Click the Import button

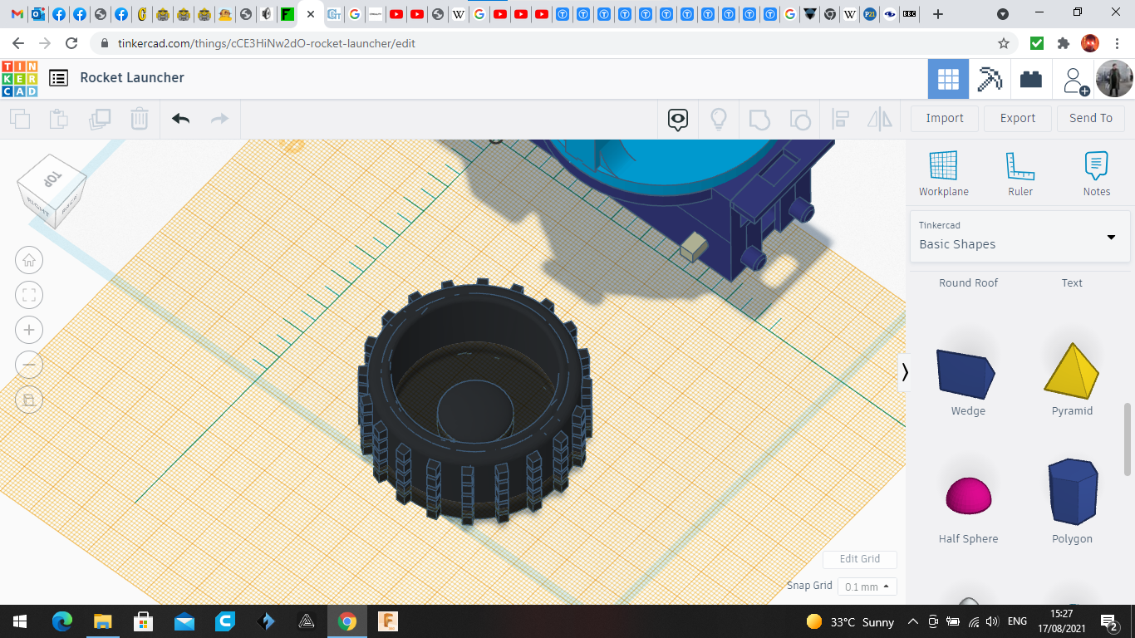945,118
